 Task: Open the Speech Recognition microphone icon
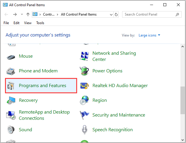[84, 130]
